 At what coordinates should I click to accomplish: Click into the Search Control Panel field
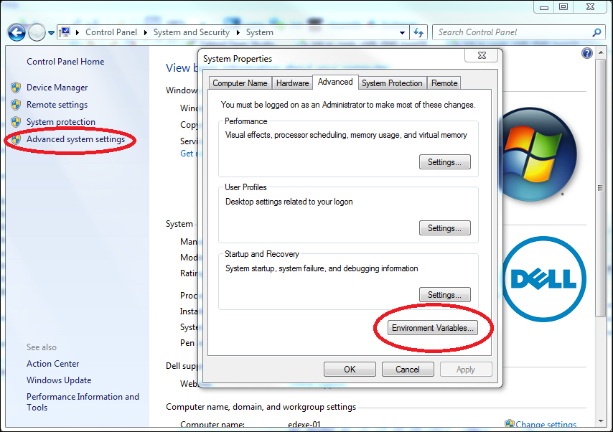click(x=510, y=32)
